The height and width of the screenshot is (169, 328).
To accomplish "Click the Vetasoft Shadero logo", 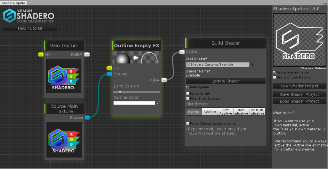I will coord(29,16).
